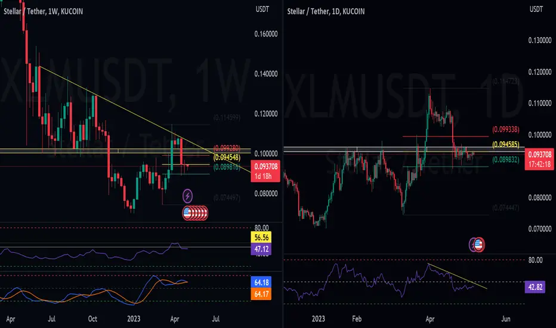Click the yellow 56.56 RSI value label
The width and height of the screenshot is (556, 328).
261,237
